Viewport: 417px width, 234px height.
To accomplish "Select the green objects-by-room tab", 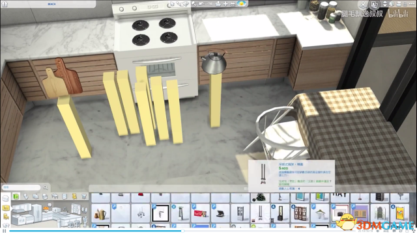I will [16, 196].
